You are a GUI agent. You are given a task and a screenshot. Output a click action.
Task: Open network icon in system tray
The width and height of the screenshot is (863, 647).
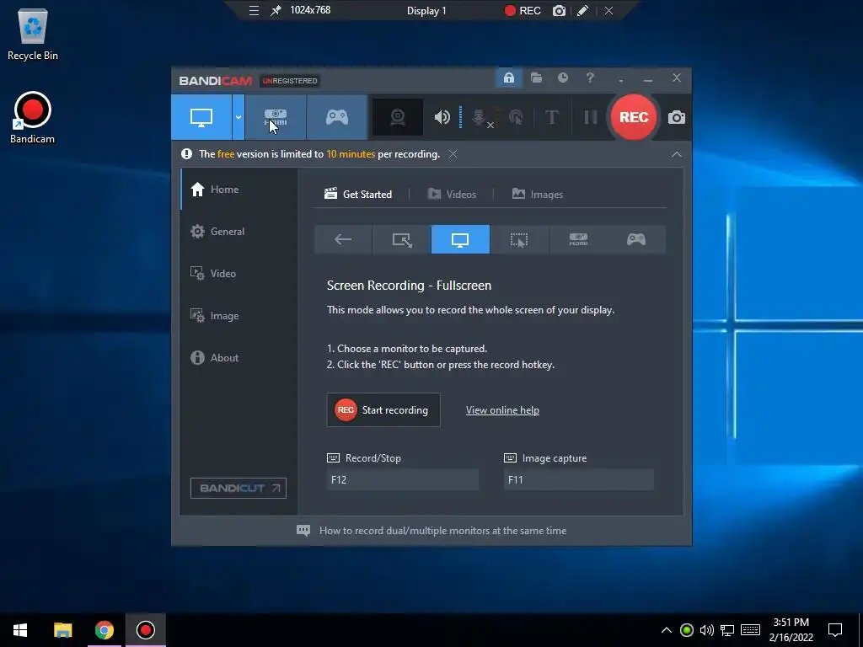[x=727, y=630]
